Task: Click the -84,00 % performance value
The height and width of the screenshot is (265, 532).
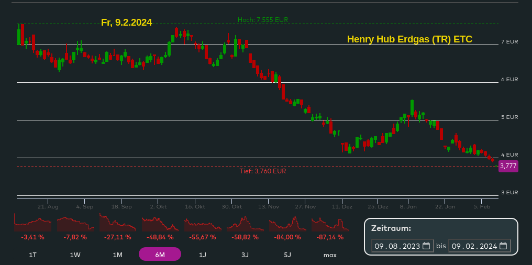Action: (x=287, y=237)
